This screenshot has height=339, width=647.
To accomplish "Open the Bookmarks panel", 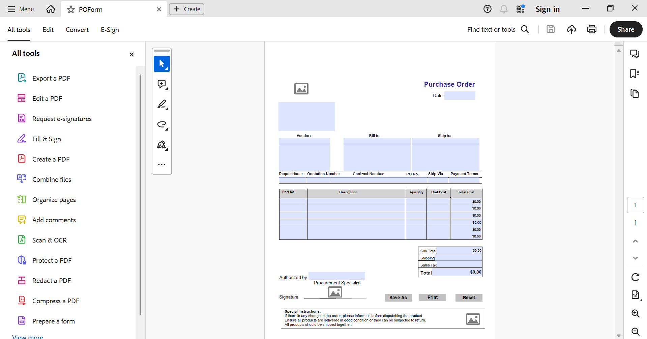I will click(x=634, y=74).
